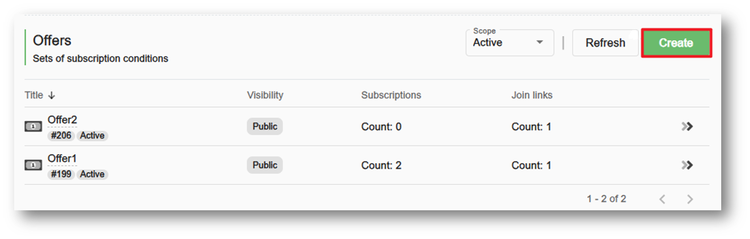
Task: Click the Public badge for Offer2
Action: click(264, 126)
